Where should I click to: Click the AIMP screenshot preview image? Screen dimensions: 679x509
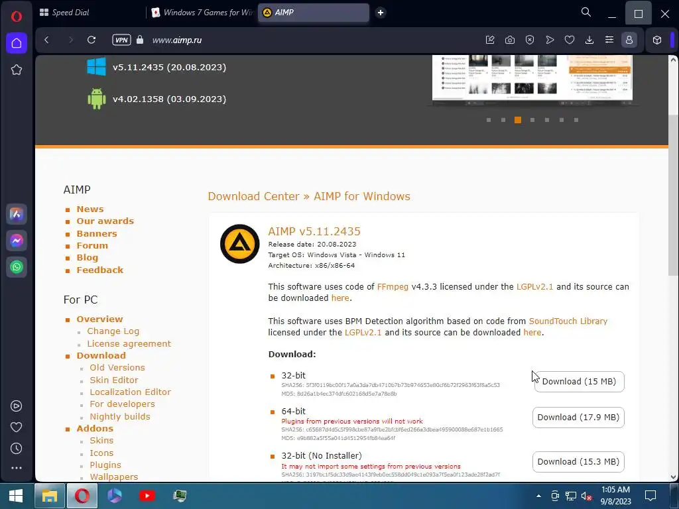[532, 78]
